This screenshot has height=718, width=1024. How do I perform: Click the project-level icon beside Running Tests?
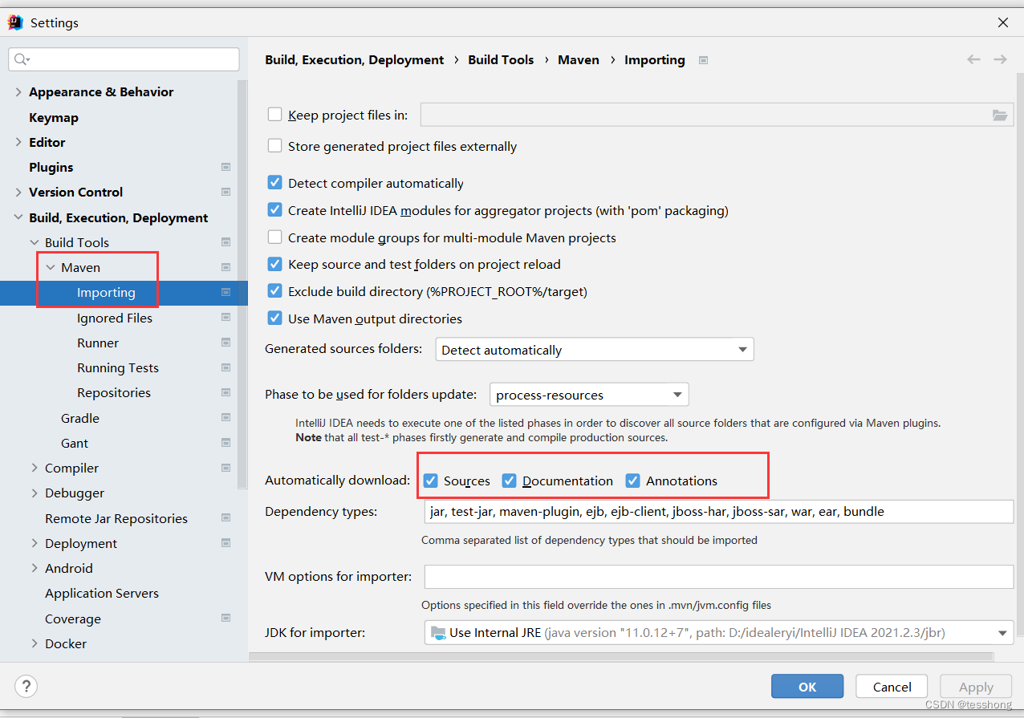[x=226, y=367]
